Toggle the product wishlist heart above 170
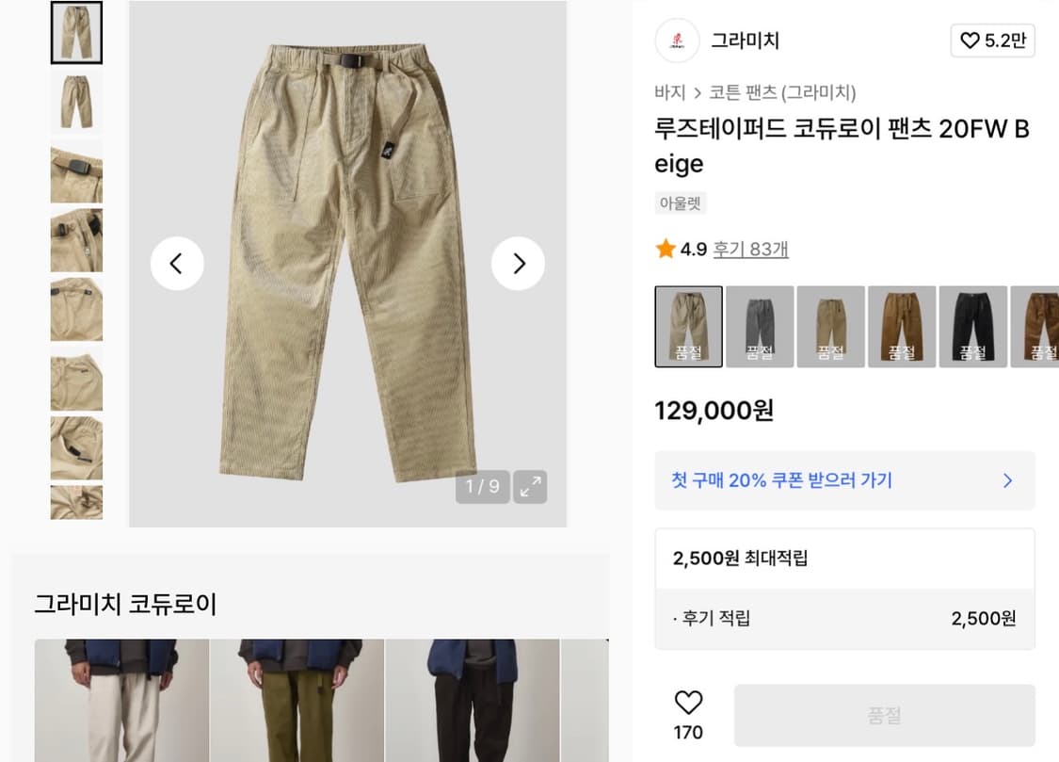Viewport: 1059px width, 762px height. pyautogui.click(x=689, y=705)
